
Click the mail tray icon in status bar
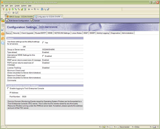(x=154, y=127)
